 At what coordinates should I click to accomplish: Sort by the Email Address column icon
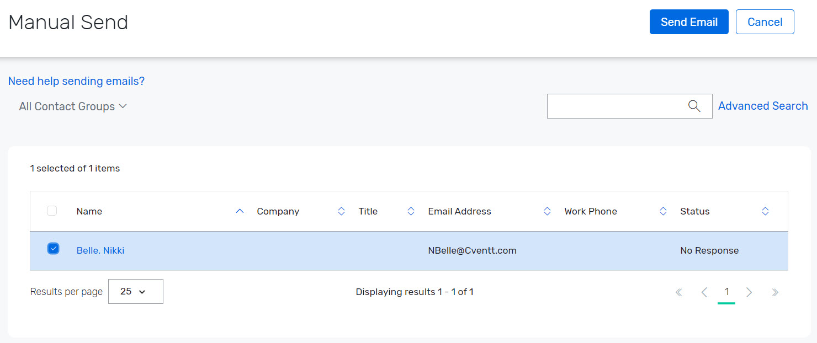(547, 211)
